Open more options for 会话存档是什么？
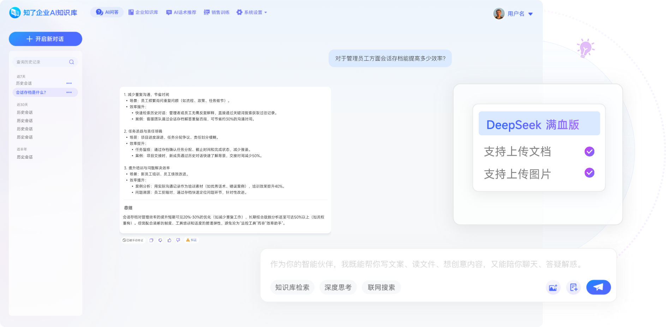 click(69, 93)
